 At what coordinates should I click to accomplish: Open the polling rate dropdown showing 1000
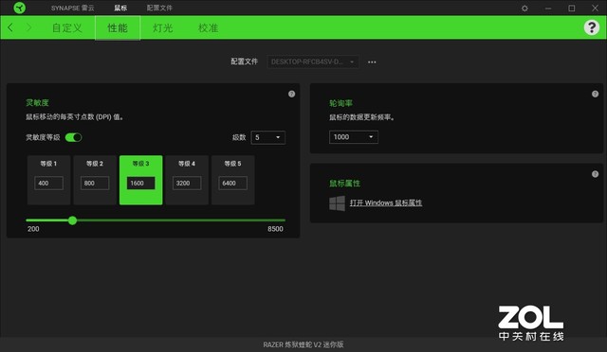354,137
